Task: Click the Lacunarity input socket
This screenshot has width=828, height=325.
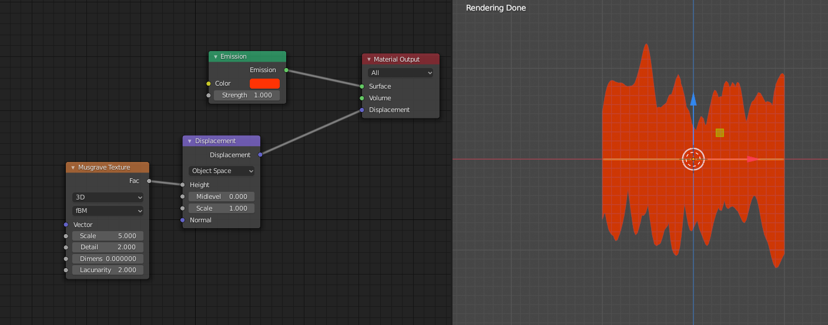Action: (66, 270)
